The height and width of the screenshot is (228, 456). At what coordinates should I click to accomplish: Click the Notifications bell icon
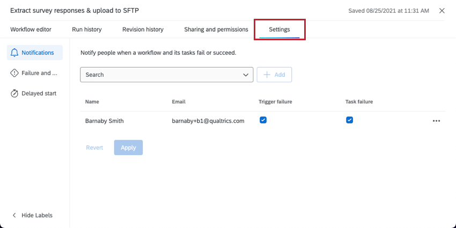tap(14, 53)
